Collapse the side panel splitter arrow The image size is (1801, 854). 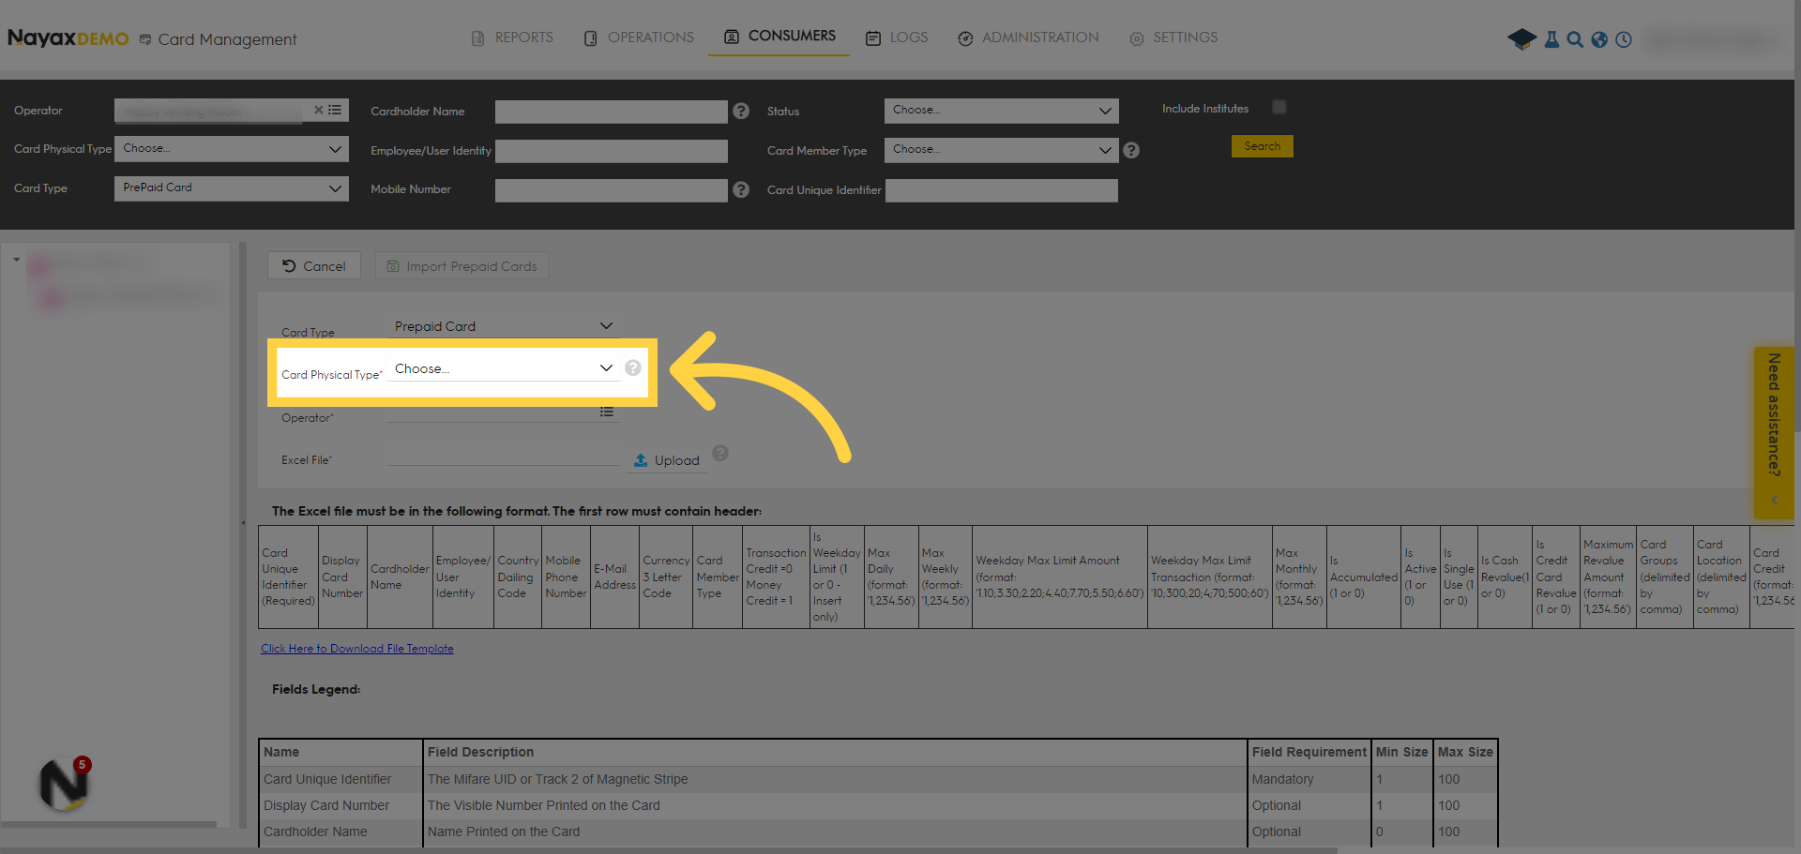coord(243,522)
